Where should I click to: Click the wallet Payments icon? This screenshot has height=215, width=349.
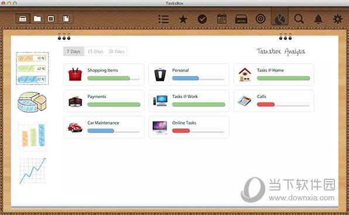coord(75,101)
